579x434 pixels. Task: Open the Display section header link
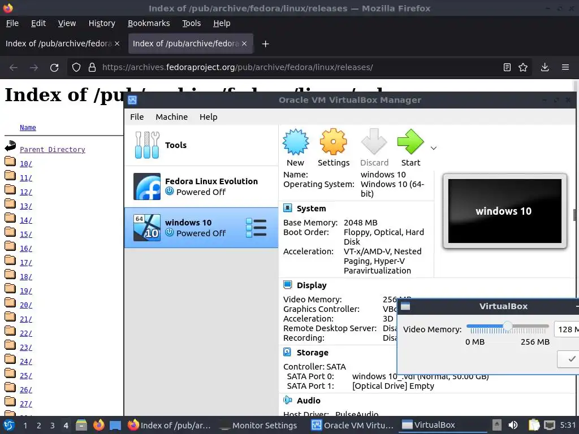[312, 285]
